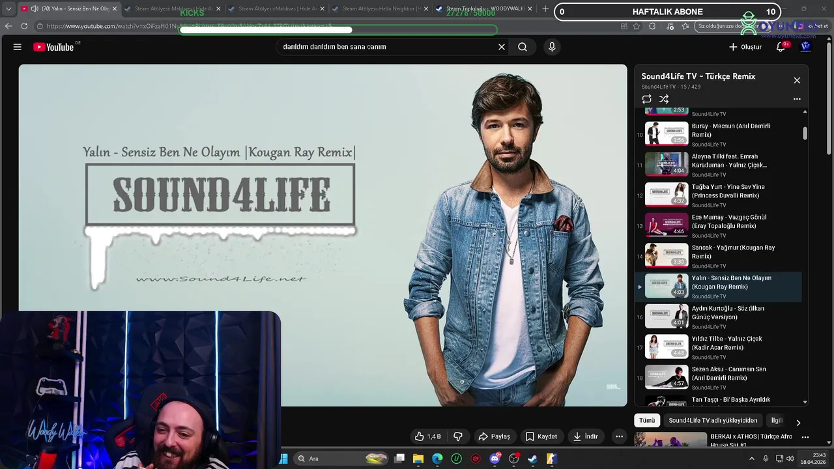This screenshot has height=469, width=834.
Task: Dislike the video
Action: [x=458, y=436]
